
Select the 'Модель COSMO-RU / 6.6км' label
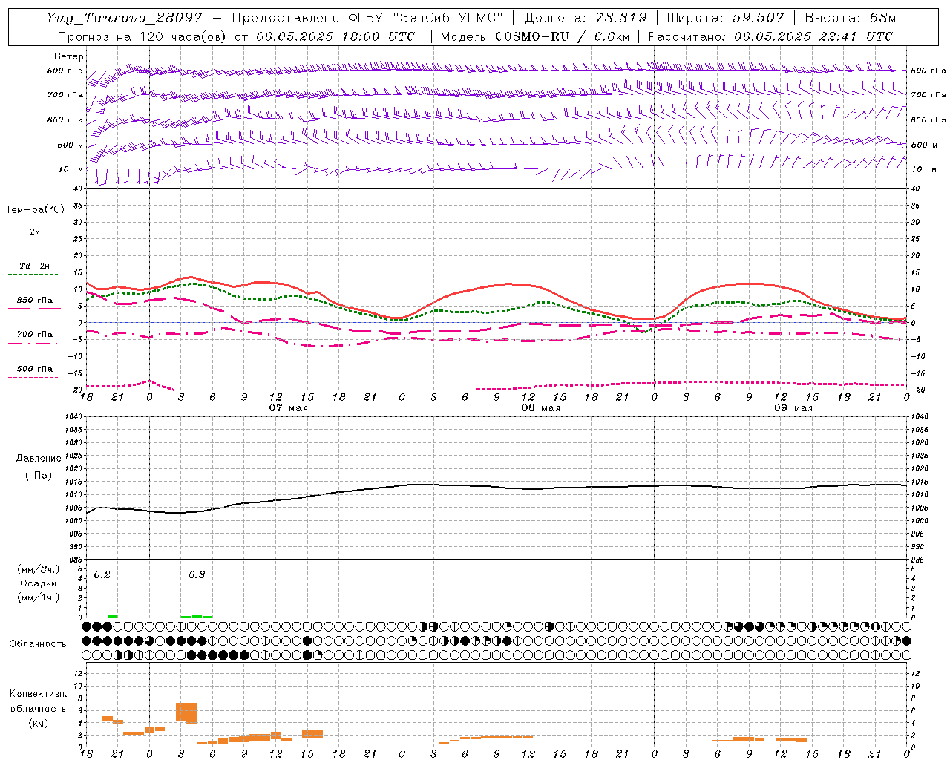(534, 36)
